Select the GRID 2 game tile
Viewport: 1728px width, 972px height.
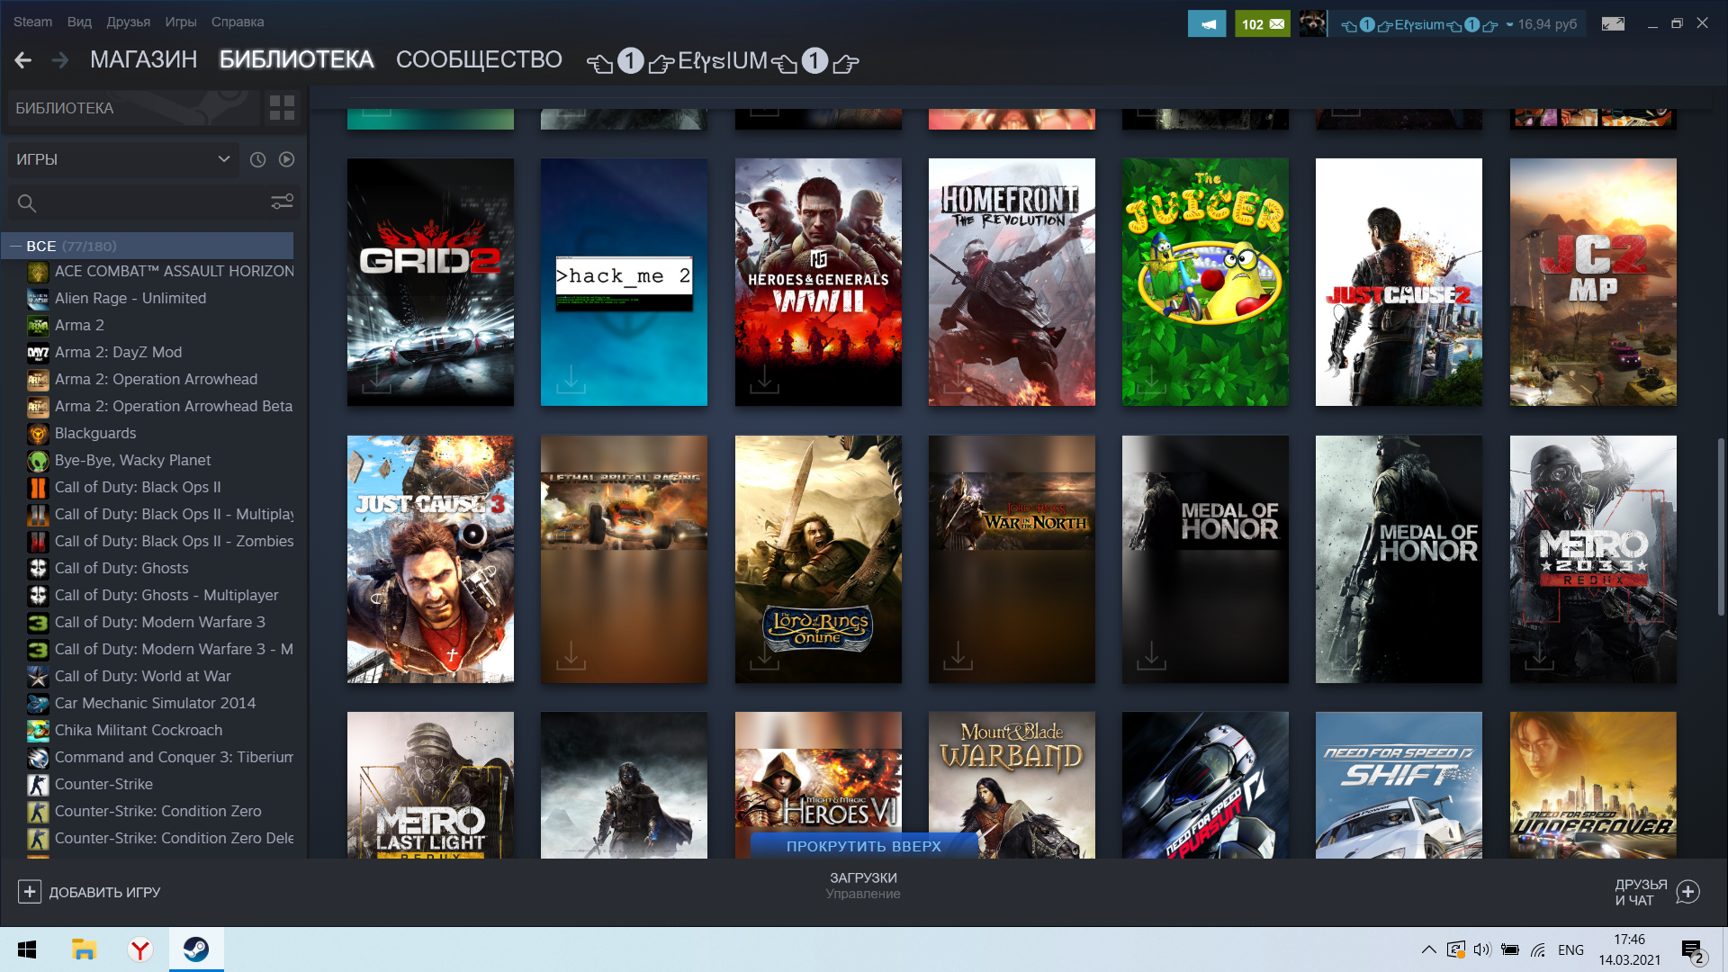coord(430,282)
